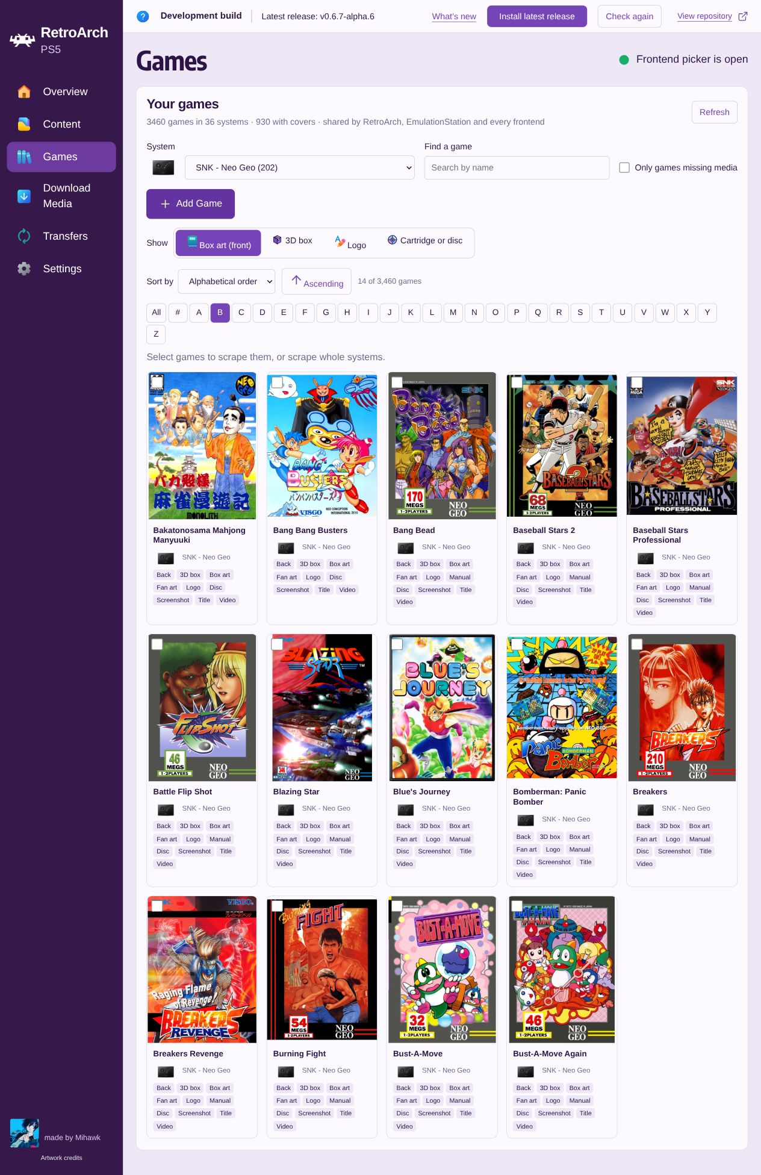Click the Box art (front) book icon
Viewport: 761px width, 1175px height.
point(192,242)
